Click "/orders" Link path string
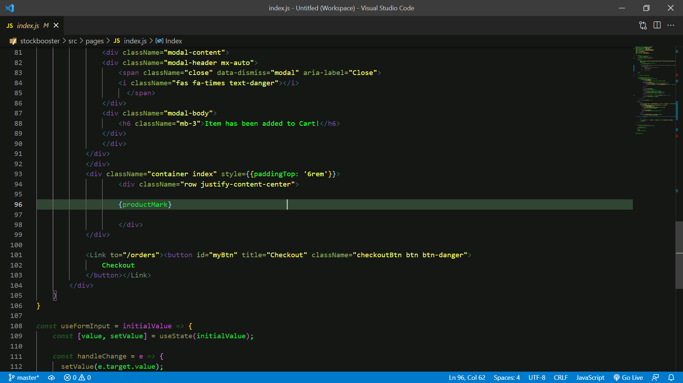The image size is (683, 383). [141, 255]
